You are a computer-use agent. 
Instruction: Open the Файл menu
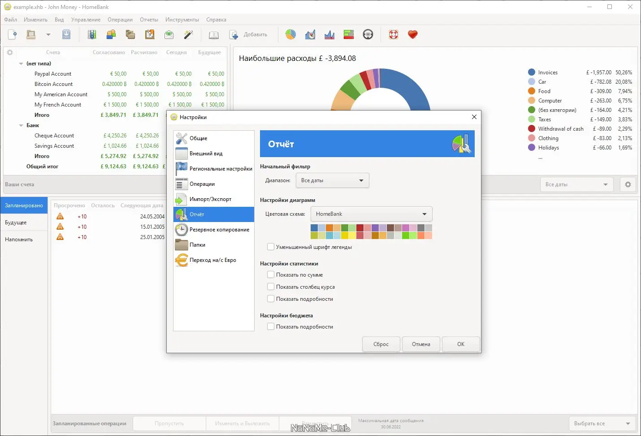(x=11, y=20)
